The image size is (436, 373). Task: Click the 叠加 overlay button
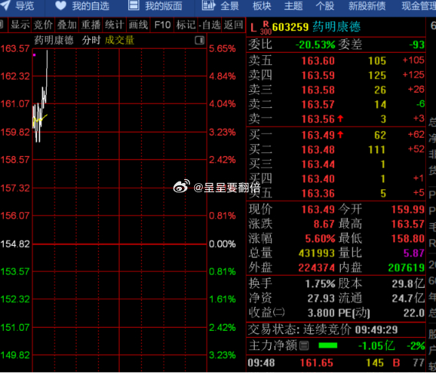(x=67, y=25)
